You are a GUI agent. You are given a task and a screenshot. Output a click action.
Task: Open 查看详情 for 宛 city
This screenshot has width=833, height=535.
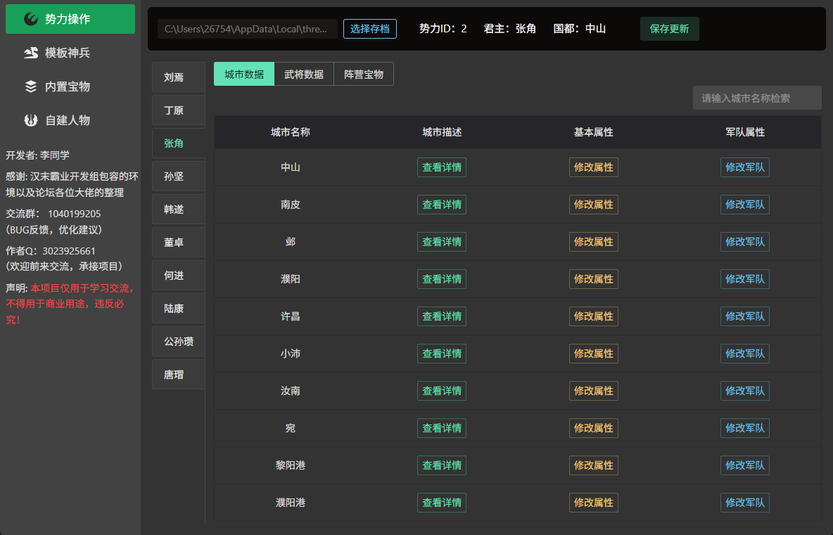pos(441,427)
